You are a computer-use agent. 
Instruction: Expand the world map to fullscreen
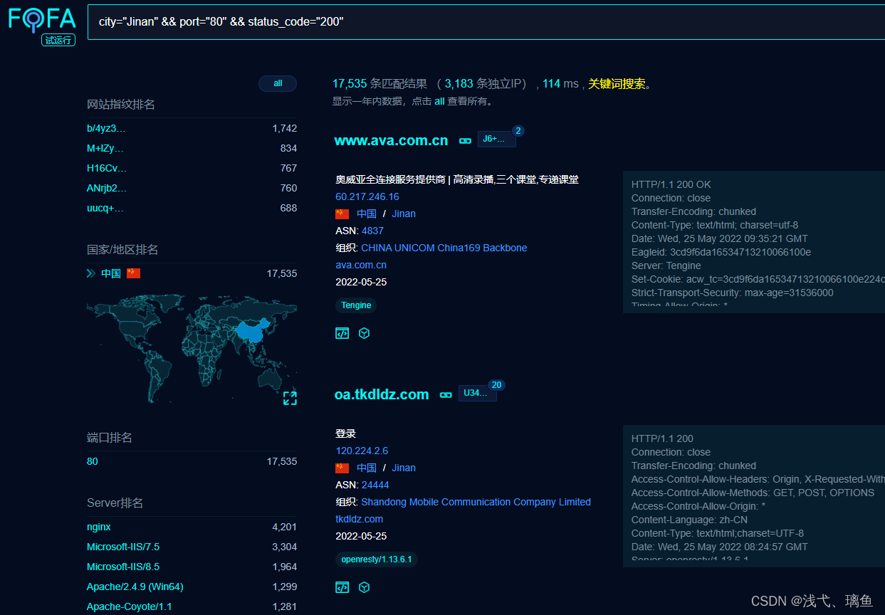click(x=290, y=398)
